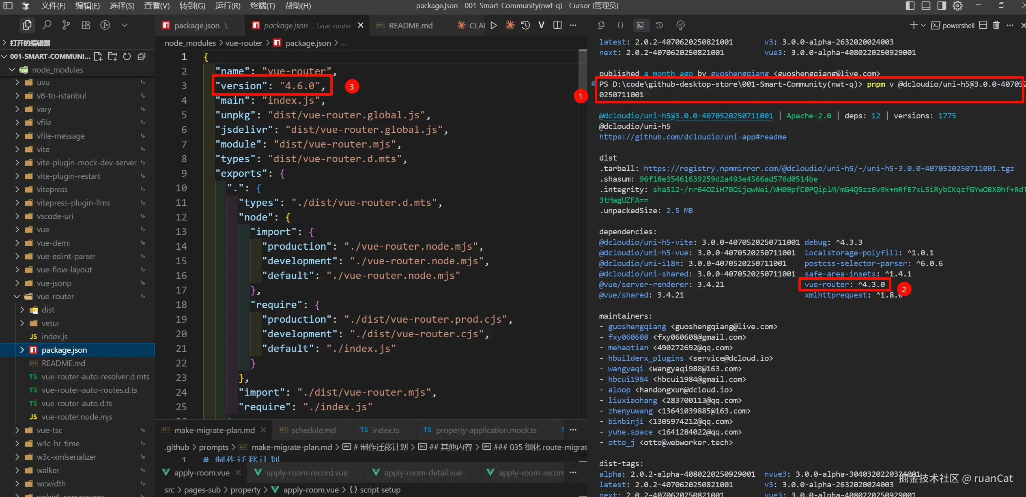
Task: Open the Source Control view
Action: click(66, 25)
